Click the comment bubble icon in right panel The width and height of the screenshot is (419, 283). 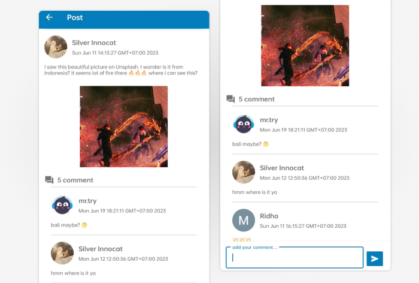click(230, 99)
